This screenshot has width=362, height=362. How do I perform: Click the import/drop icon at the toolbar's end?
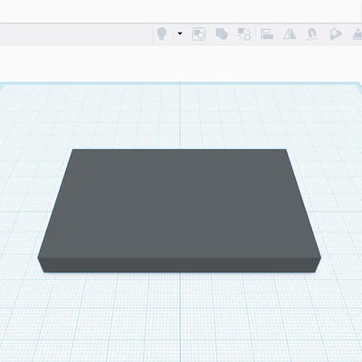coord(357,33)
